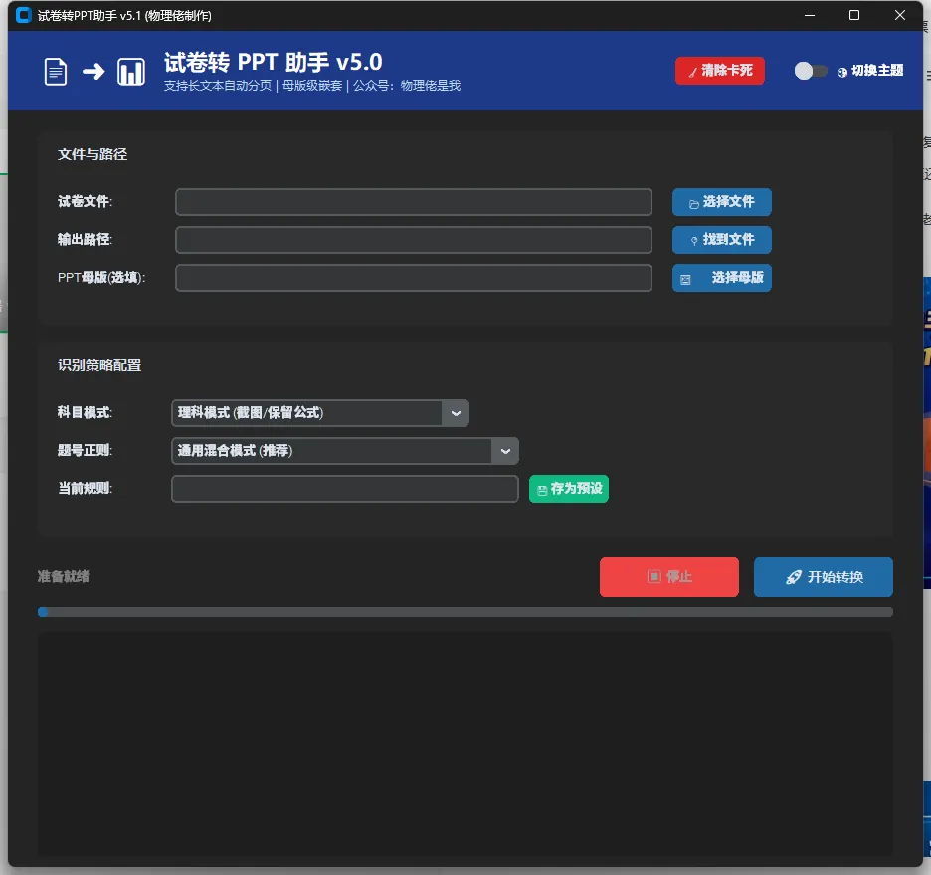The image size is (931, 875).
Task: Open the 科目模式 dropdown
Action: [456, 413]
